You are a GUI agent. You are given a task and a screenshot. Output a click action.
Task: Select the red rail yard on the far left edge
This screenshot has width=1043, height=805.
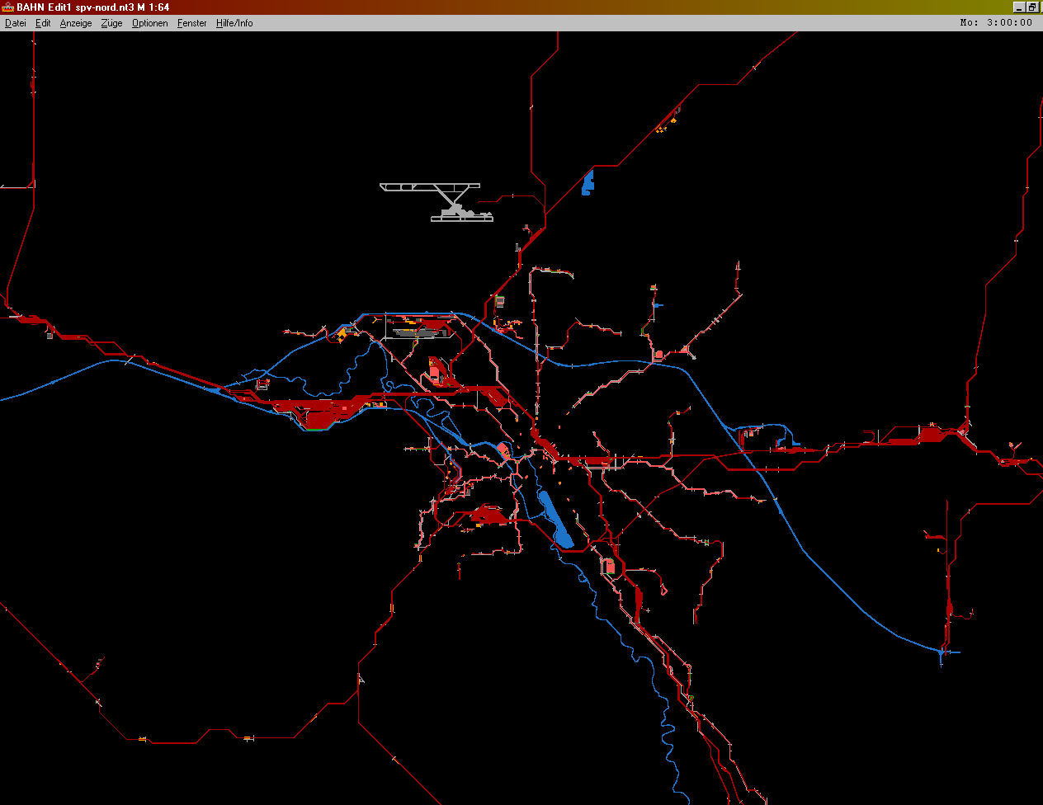[x=31, y=318]
